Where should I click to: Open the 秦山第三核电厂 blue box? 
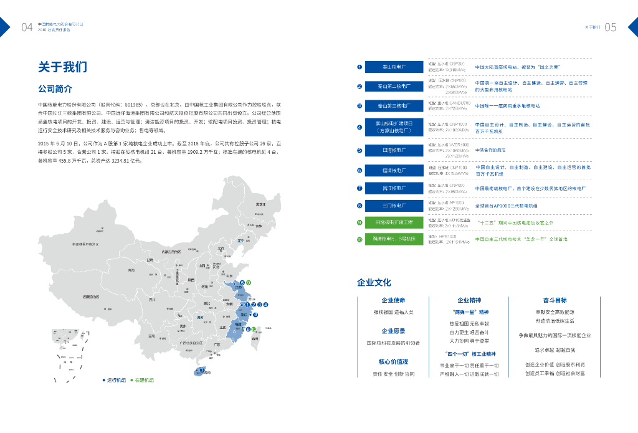pos(394,106)
